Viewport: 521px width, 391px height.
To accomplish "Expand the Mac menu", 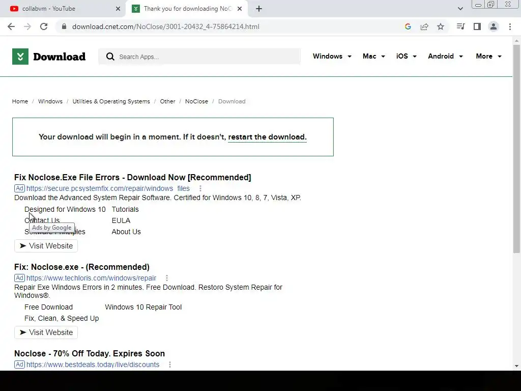I will [374, 56].
